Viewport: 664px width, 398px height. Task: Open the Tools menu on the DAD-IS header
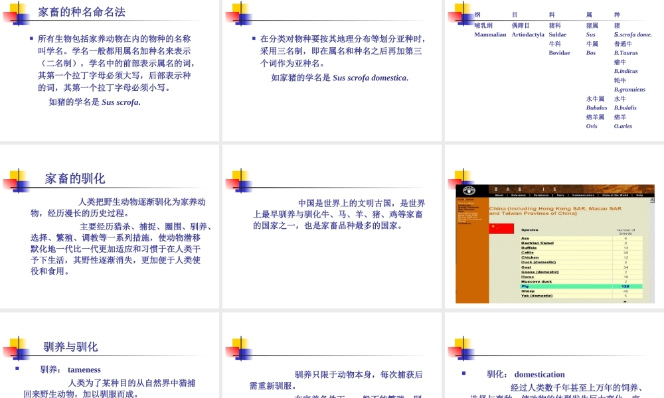pos(559,196)
